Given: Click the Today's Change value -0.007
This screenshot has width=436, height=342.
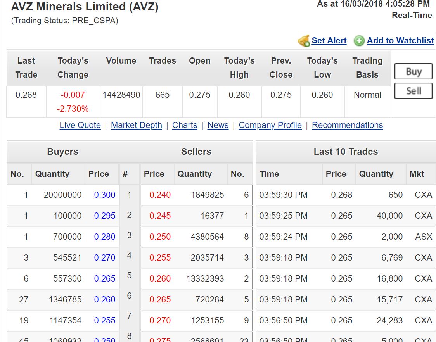Looking at the screenshot, I should pyautogui.click(x=73, y=95).
